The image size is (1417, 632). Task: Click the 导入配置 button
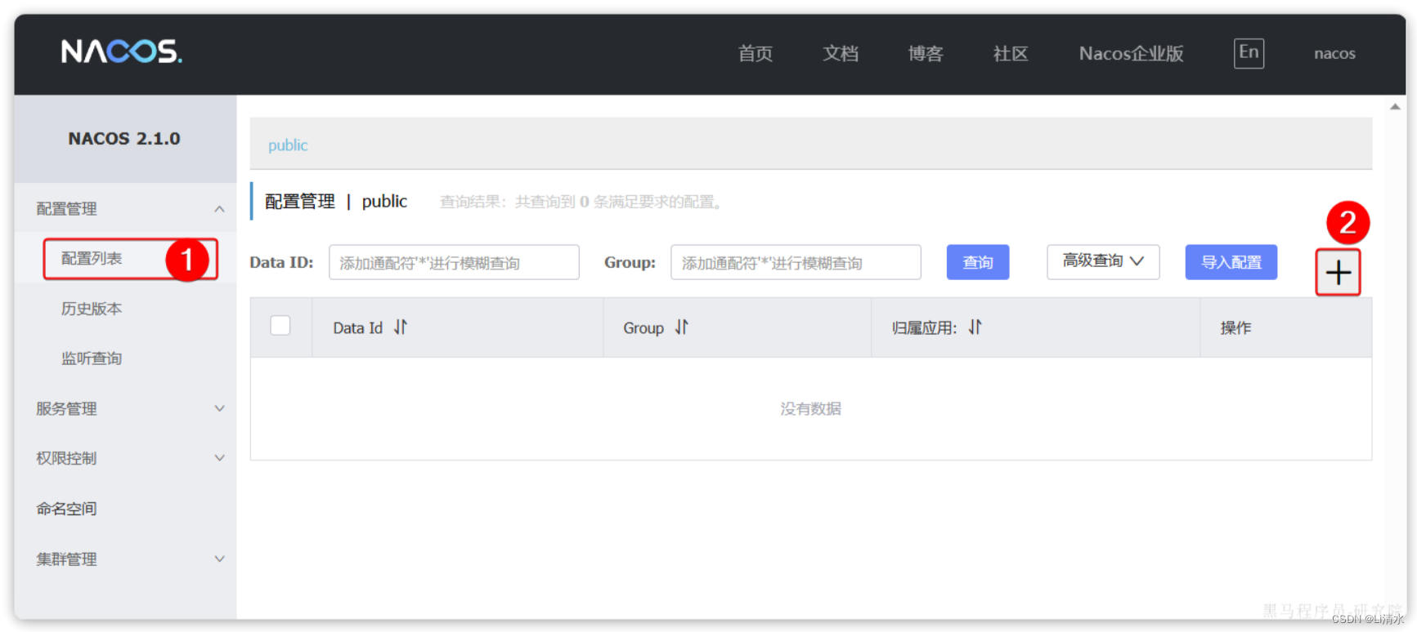pos(1231,262)
